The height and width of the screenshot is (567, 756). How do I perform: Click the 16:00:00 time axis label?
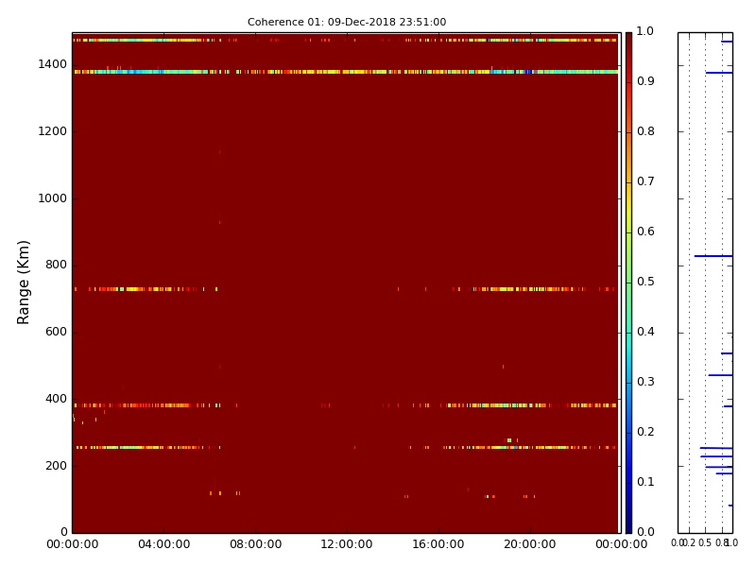pyautogui.click(x=438, y=544)
